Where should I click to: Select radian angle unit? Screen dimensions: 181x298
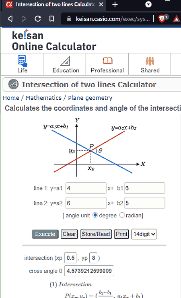tap(122, 215)
